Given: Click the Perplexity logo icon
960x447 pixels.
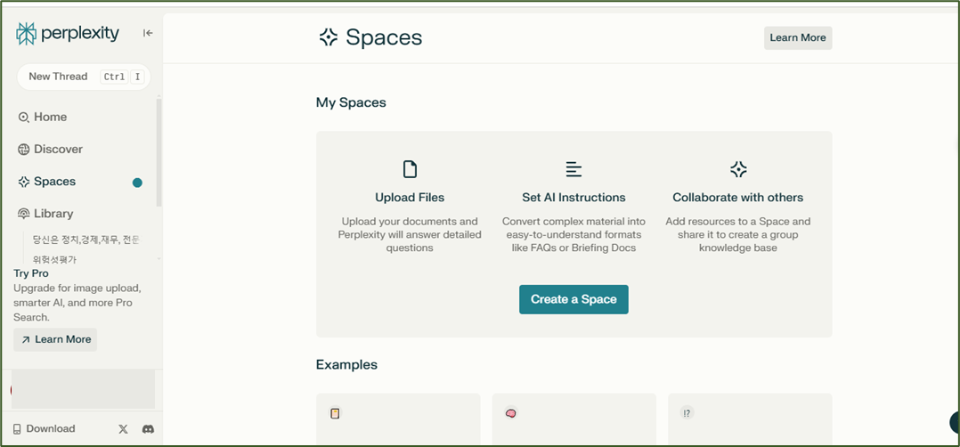Looking at the screenshot, I should [27, 34].
